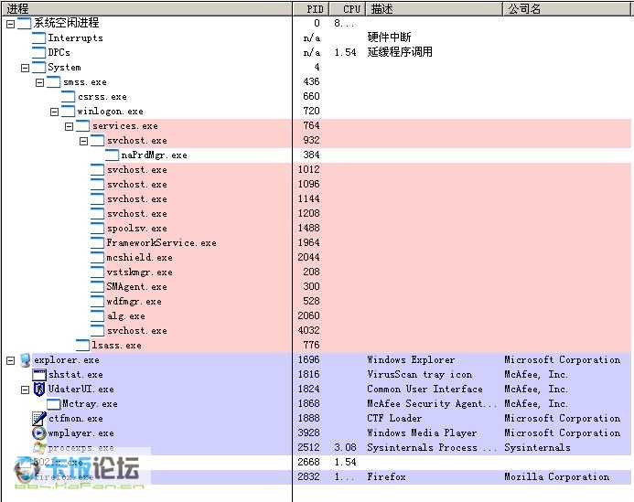Screen dimensions: 634x502
Task: Collapse the svchost.exe 932 tree node
Action: pyautogui.click(x=83, y=141)
